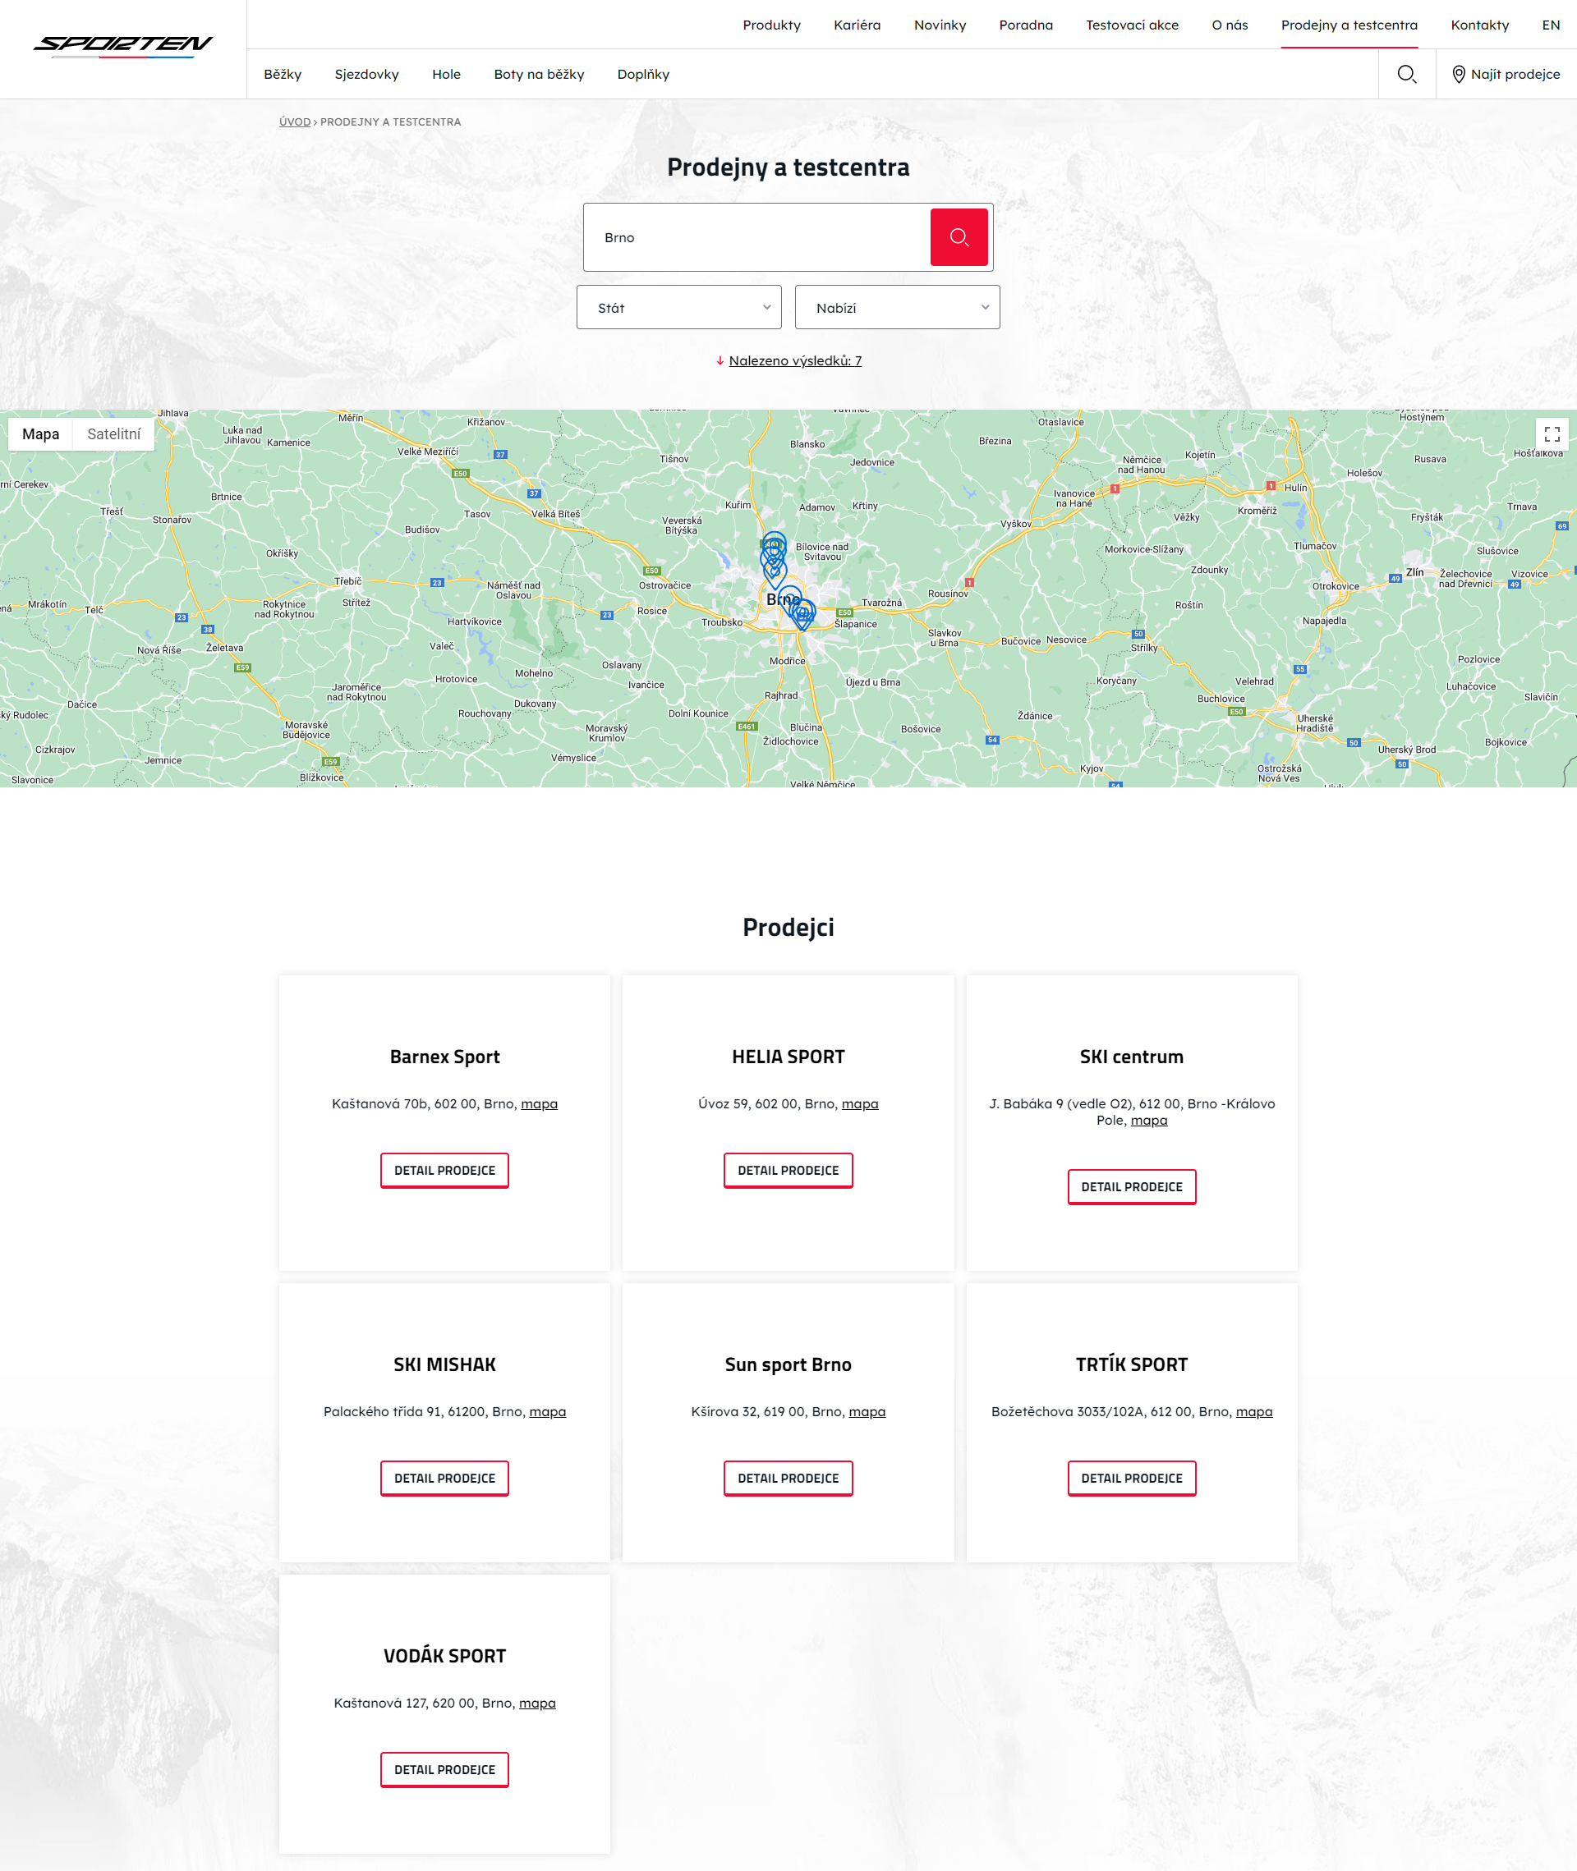
Task: Open the header search magnifier icon
Action: [1406, 74]
